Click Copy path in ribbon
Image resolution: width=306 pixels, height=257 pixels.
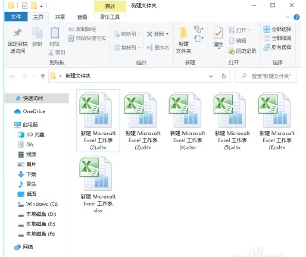pos(82,29)
